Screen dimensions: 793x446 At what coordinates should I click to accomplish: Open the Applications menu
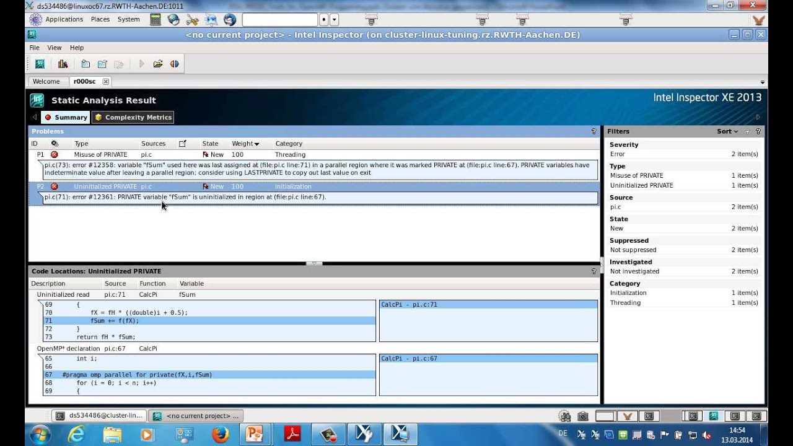[64, 19]
